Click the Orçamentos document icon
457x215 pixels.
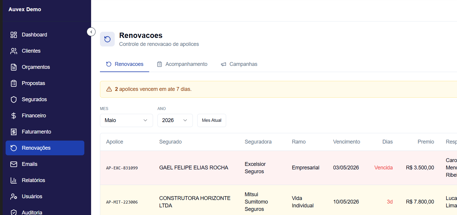(x=14, y=67)
